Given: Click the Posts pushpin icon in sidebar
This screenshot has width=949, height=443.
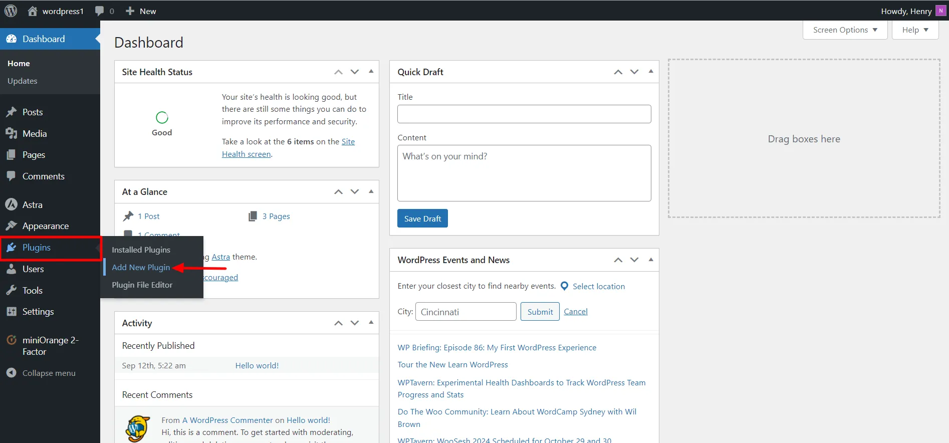Looking at the screenshot, I should [11, 112].
